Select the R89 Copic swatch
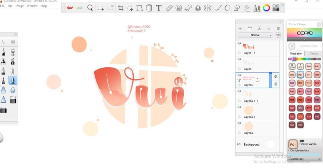This screenshot has height=168, width=323. pos(300,125)
